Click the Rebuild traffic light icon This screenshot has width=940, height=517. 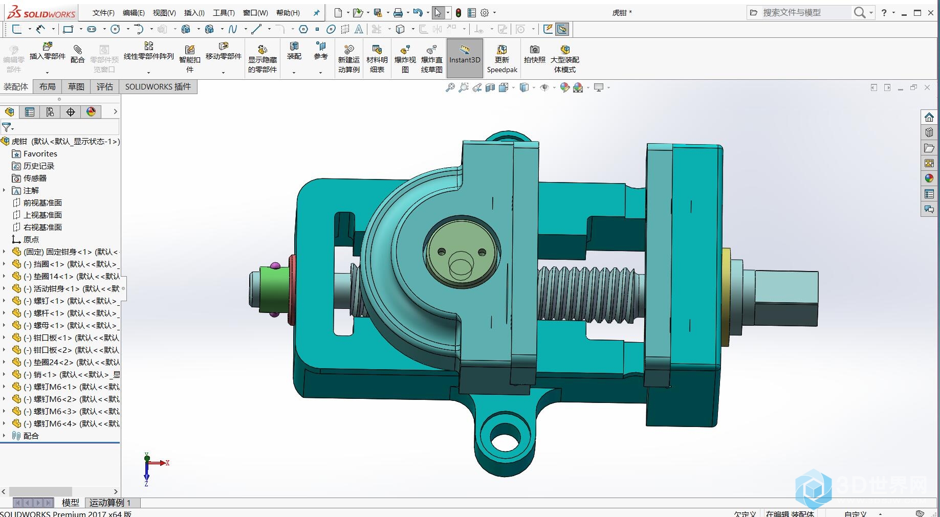[x=458, y=13]
